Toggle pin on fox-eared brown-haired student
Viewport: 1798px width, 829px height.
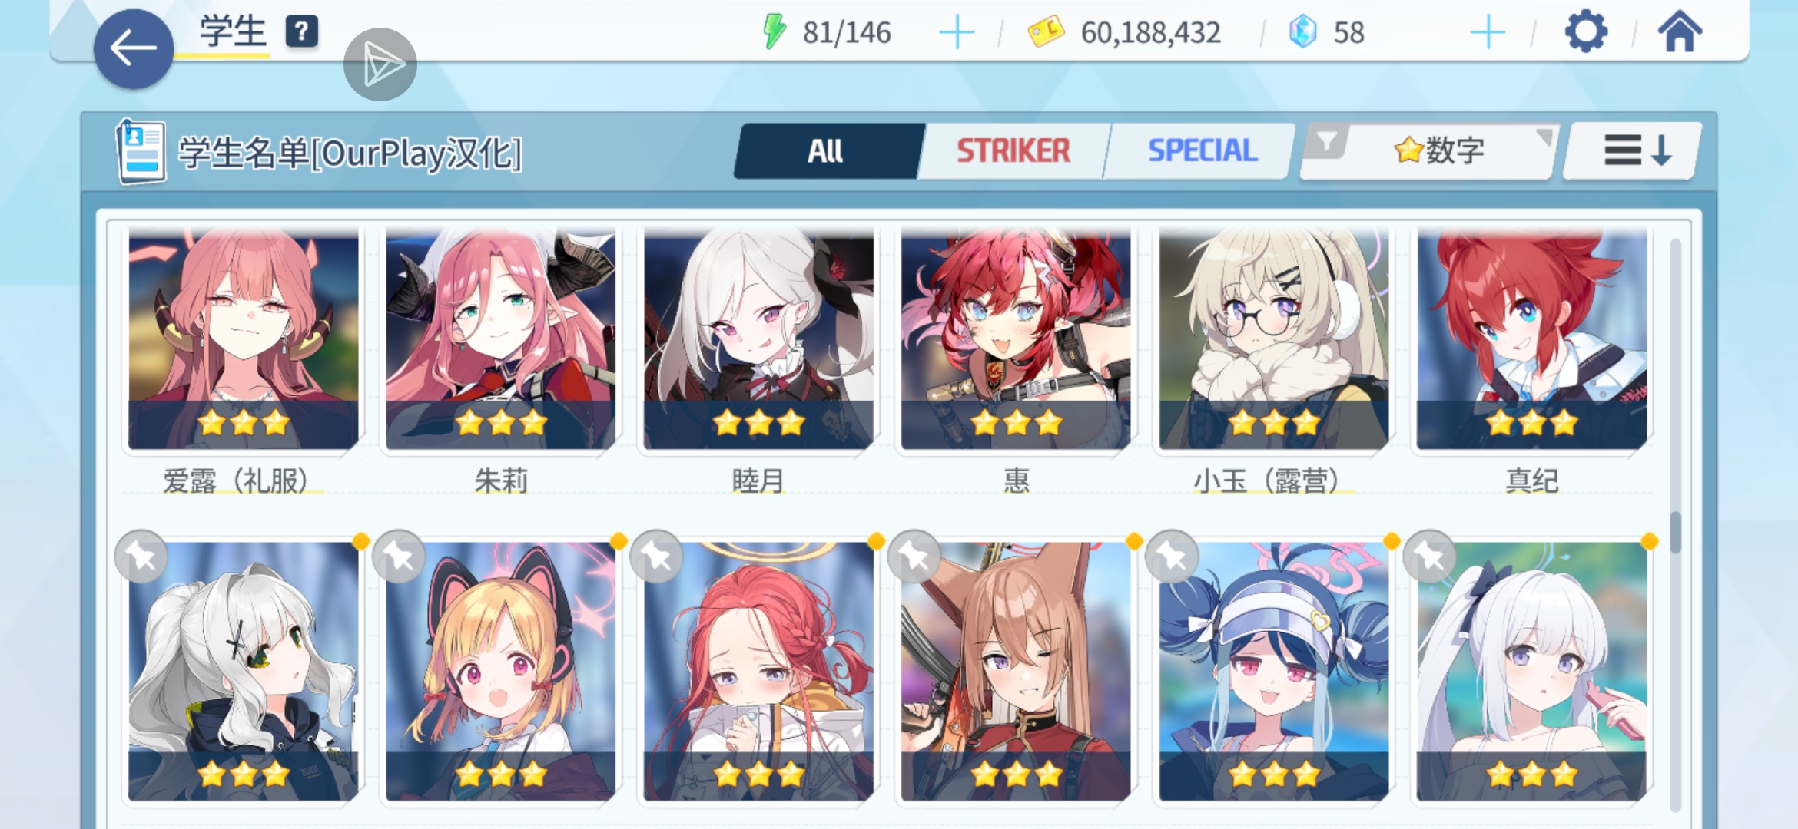(x=914, y=557)
